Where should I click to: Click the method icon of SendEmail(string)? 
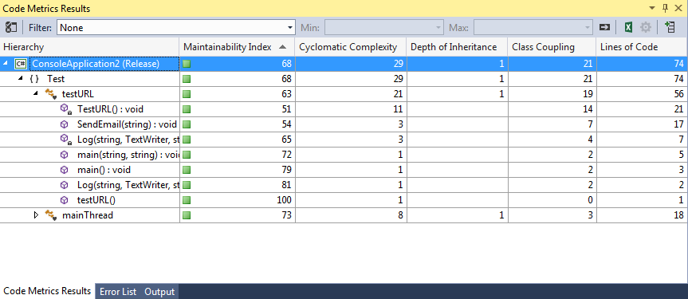(64, 124)
